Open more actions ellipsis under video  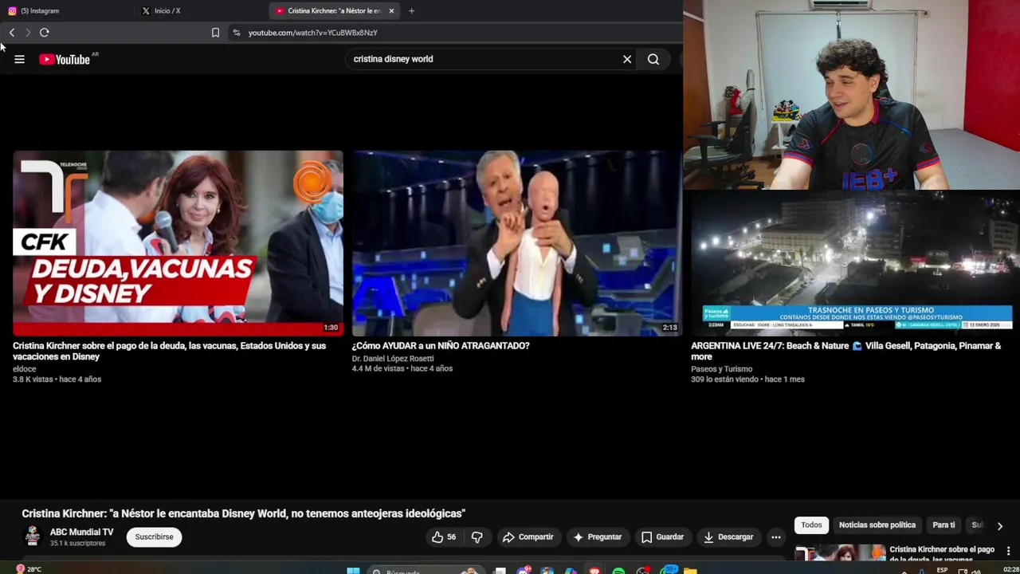coord(776,537)
